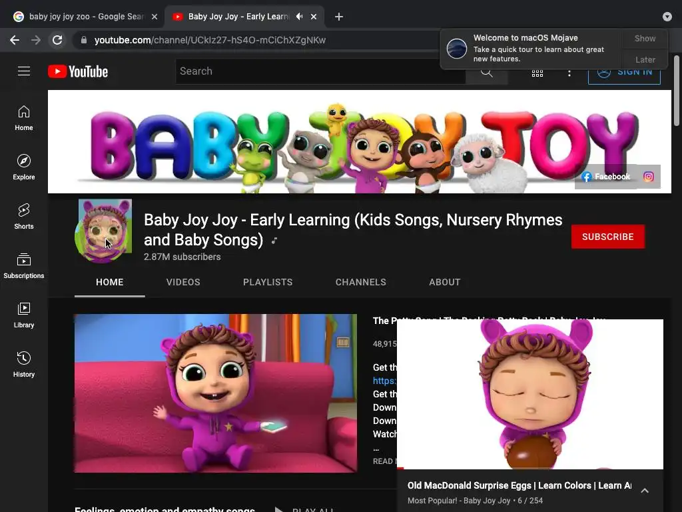The height and width of the screenshot is (512, 682).
Task: Switch to the CHANNELS tab
Action: tap(360, 282)
